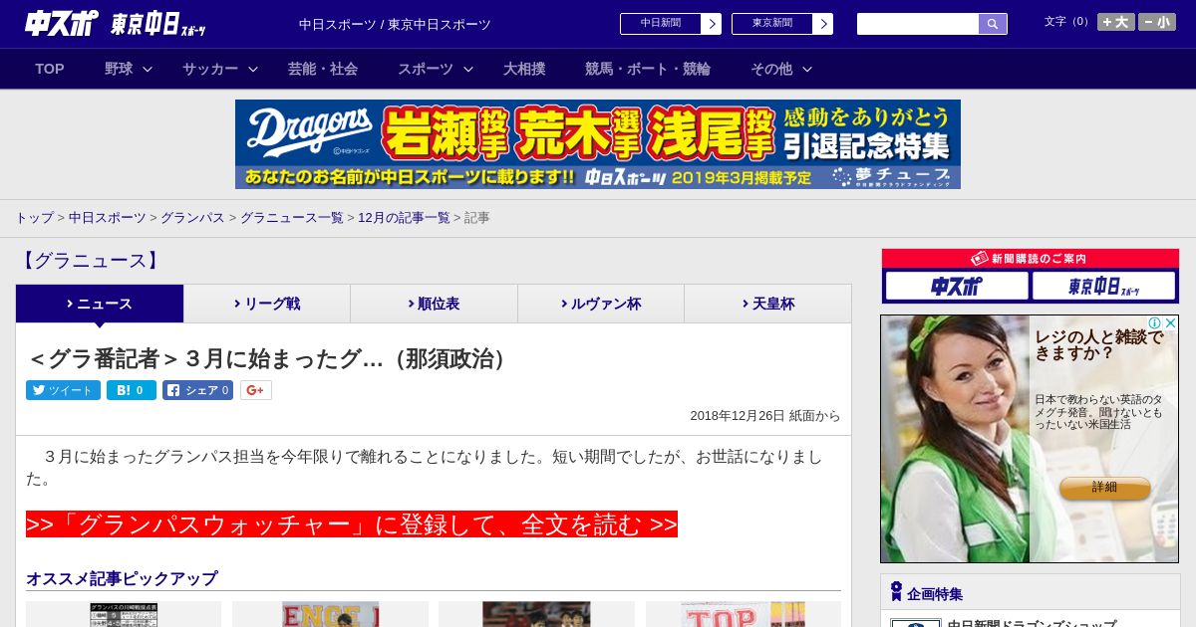Click the Tokyo Chunichi Sports logo
The image size is (1196, 627).
click(x=158, y=24)
